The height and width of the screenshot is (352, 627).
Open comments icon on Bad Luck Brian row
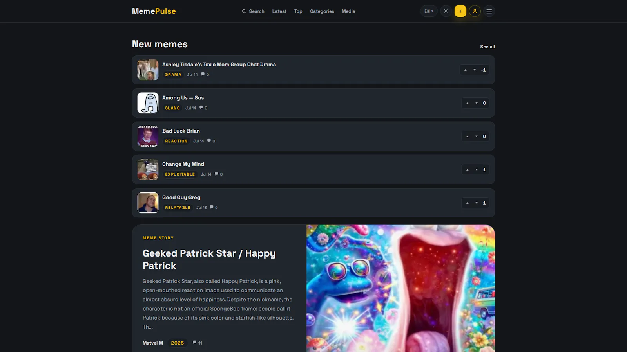(x=209, y=141)
